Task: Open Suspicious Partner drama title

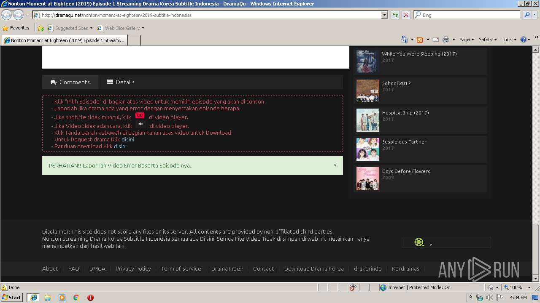Action: [404, 142]
